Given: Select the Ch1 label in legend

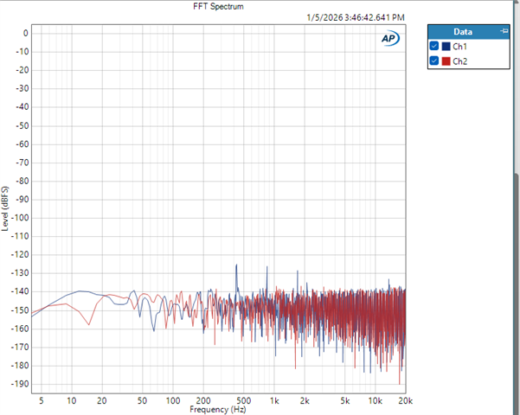Looking at the screenshot, I should click(460, 47).
